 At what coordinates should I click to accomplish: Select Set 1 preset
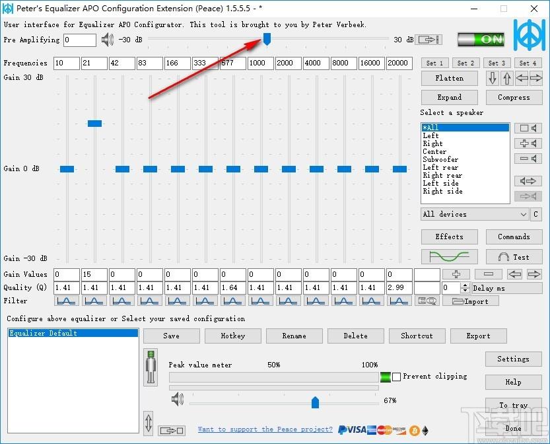434,63
